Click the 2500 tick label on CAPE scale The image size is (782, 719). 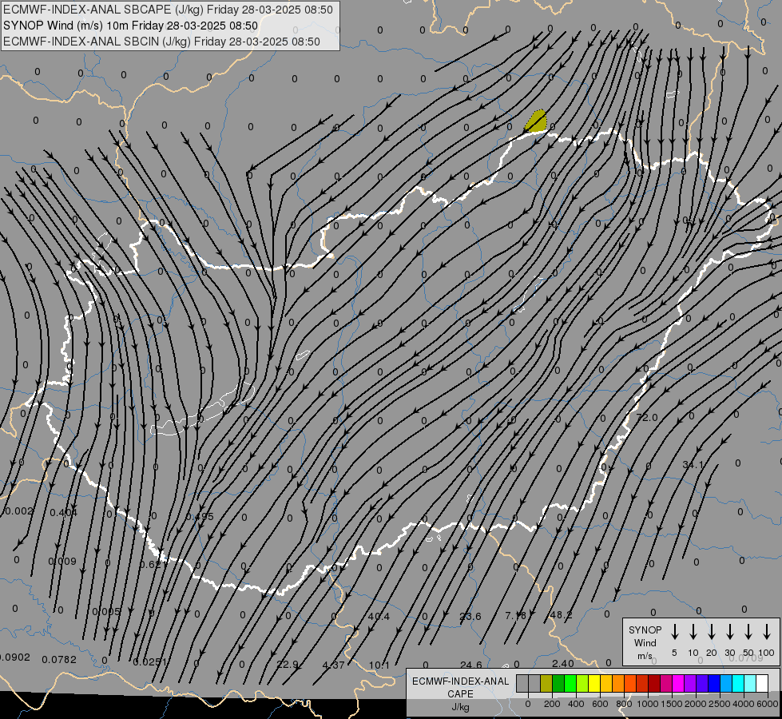(720, 704)
